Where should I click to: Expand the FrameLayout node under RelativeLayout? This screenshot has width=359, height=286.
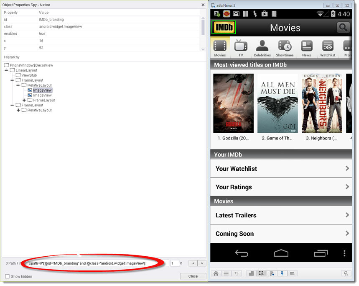24,100
